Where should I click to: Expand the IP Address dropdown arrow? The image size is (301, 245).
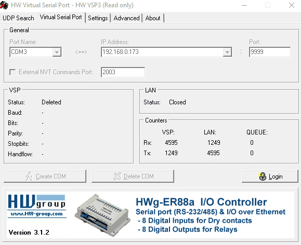[227, 52]
